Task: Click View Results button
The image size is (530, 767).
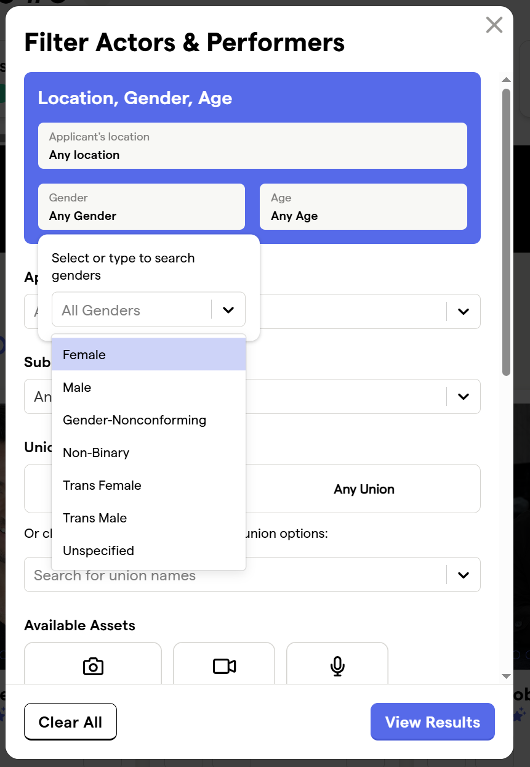Action: (433, 722)
